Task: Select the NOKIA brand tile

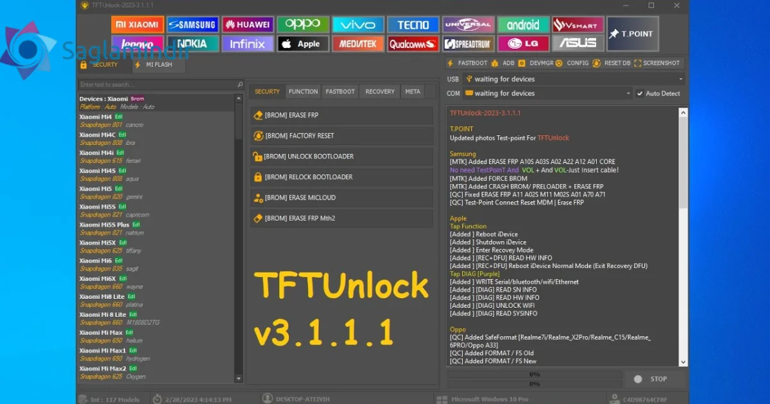Action: [192, 44]
